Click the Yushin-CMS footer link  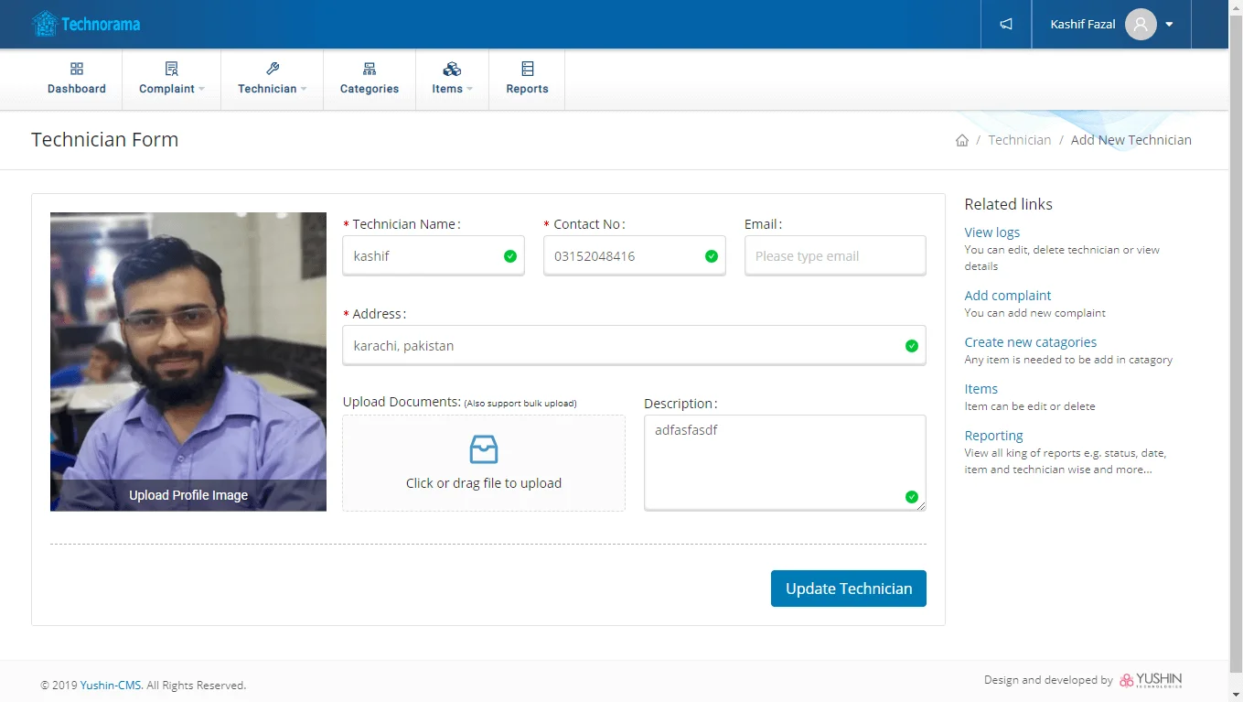[x=111, y=686]
